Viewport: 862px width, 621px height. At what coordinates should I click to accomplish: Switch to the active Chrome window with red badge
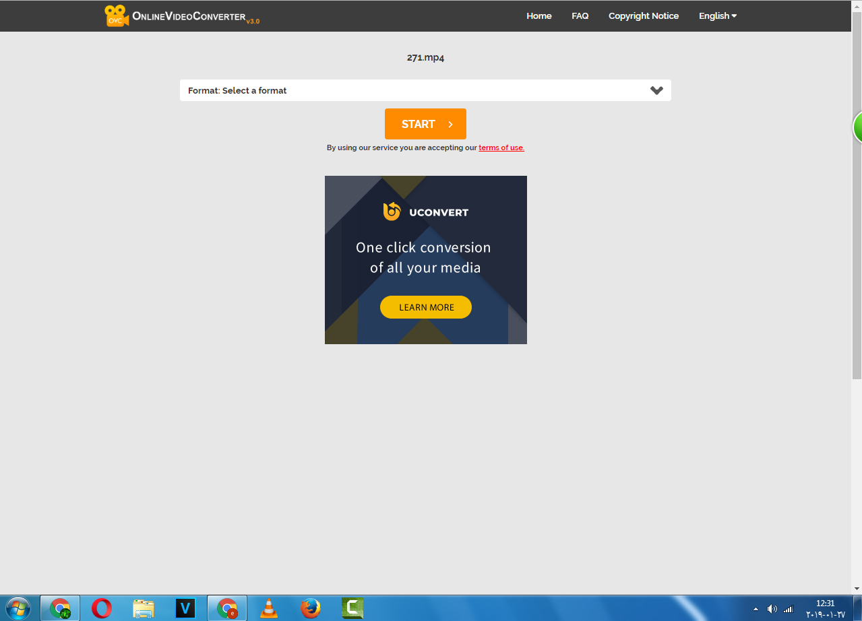click(x=227, y=608)
